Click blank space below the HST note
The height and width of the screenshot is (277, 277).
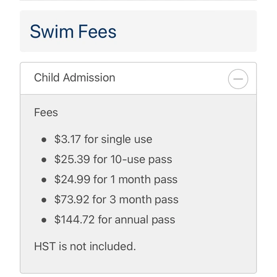tap(138, 263)
